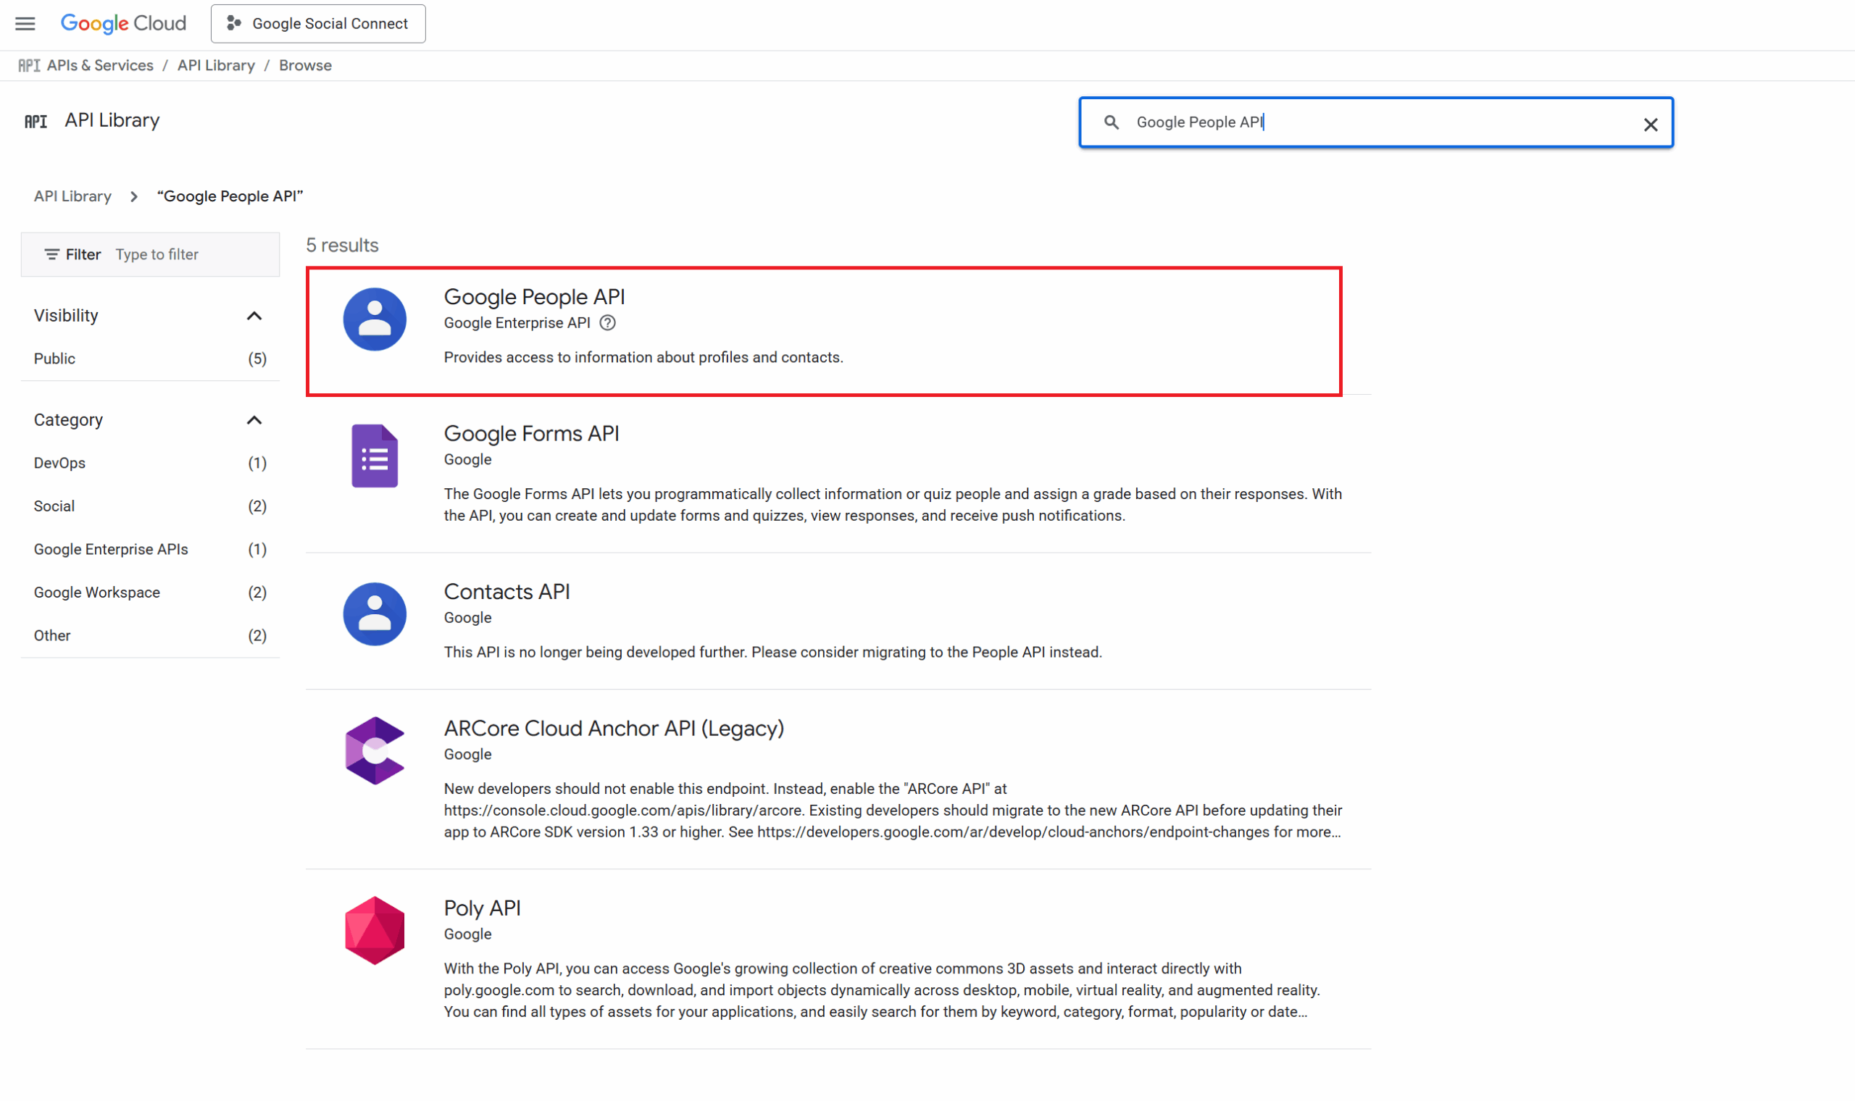Open the Google Social Connect project selector

pos(318,24)
